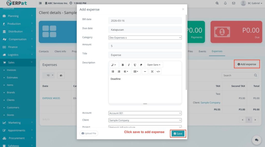This screenshot has width=265, height=147.
Task: Click the Amount input field
Action: click(x=145, y=46)
